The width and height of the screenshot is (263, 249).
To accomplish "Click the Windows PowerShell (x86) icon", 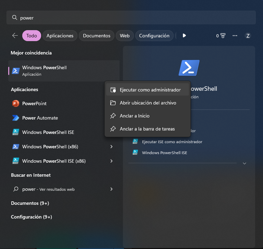I will [x=16, y=147].
